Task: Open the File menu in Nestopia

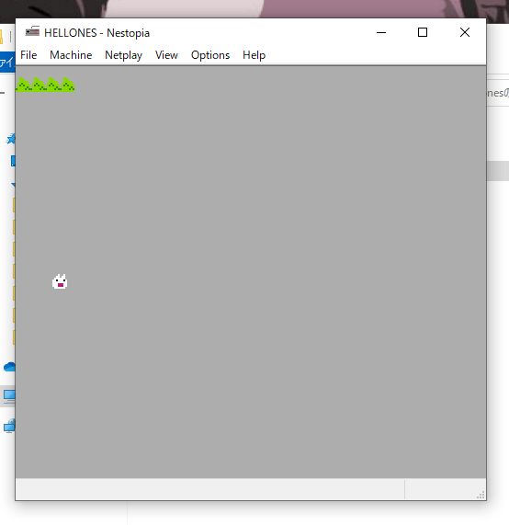Action: (28, 55)
